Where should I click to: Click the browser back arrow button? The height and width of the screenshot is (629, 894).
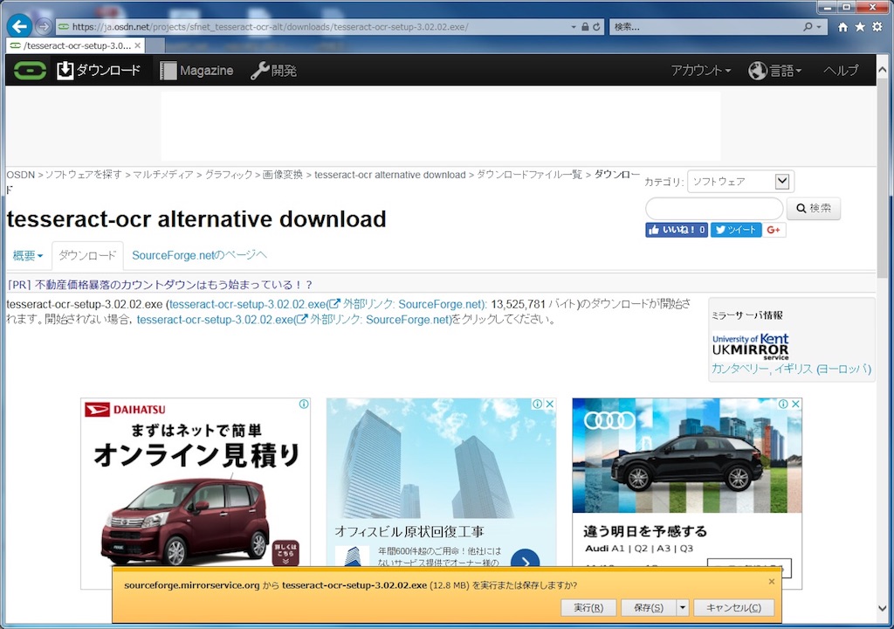click(19, 26)
